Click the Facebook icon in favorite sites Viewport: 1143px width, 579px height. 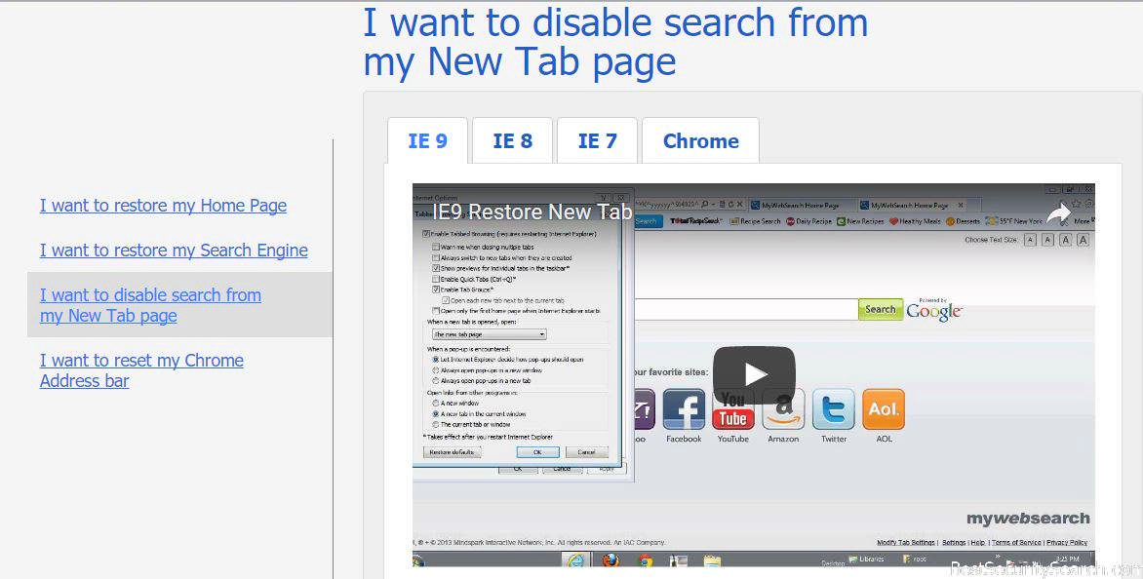pyautogui.click(x=684, y=409)
